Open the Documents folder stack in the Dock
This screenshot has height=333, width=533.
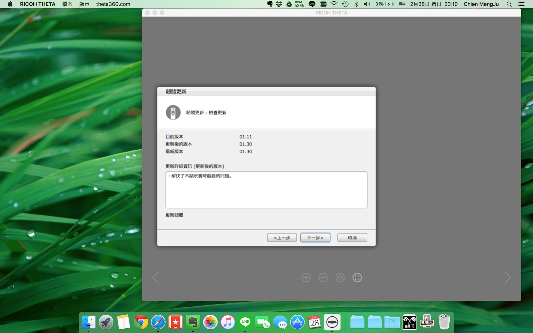[392, 322]
